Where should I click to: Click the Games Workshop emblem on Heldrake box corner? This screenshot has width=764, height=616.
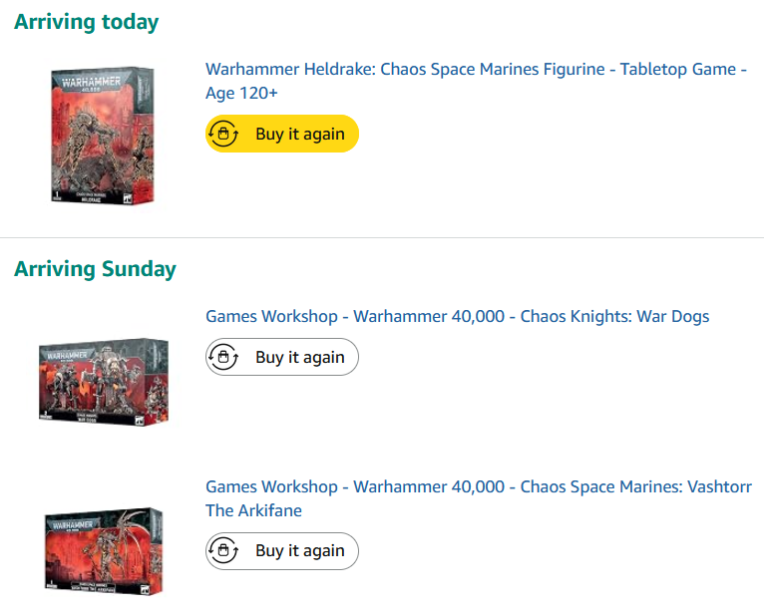coord(128,197)
